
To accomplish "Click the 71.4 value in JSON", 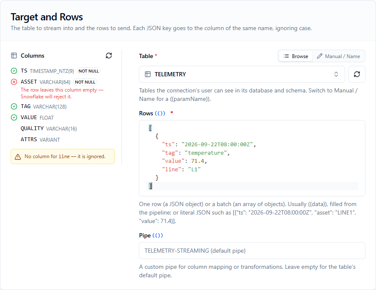I will point(198,161).
